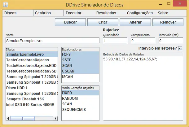
Task: Click the Buscar button
Action: pyautogui.click(x=70, y=22)
